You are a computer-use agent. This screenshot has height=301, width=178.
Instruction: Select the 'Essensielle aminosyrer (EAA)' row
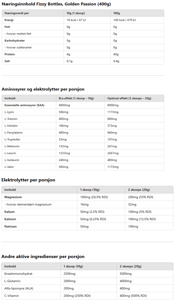point(83,105)
